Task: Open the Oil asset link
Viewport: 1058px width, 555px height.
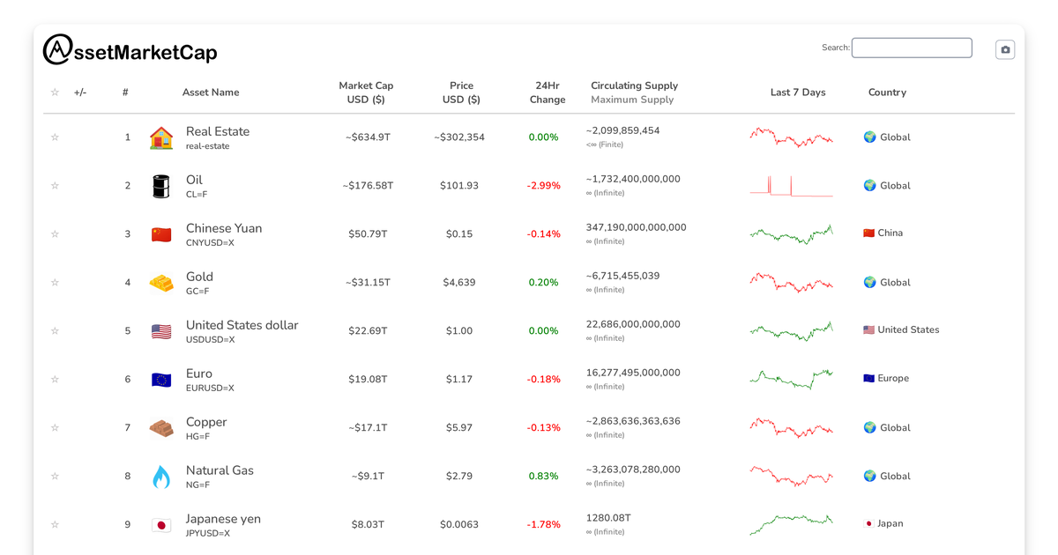Action: click(x=194, y=180)
